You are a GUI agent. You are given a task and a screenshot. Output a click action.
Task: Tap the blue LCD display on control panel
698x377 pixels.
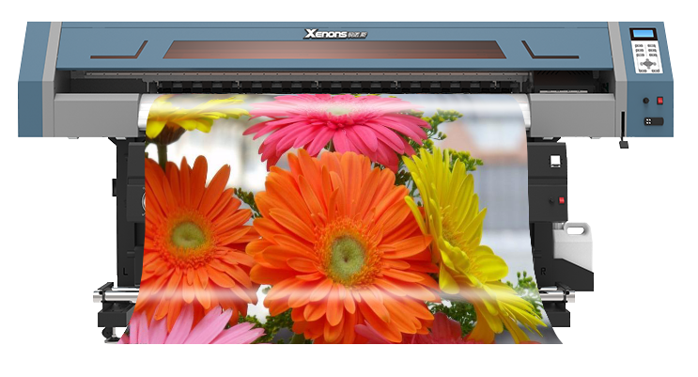pos(644,34)
